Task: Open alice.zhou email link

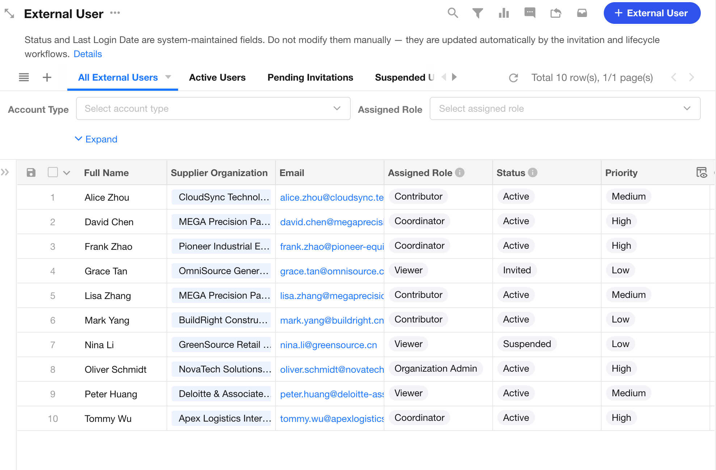Action: point(332,197)
